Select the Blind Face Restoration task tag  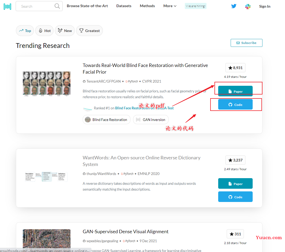click(x=107, y=120)
